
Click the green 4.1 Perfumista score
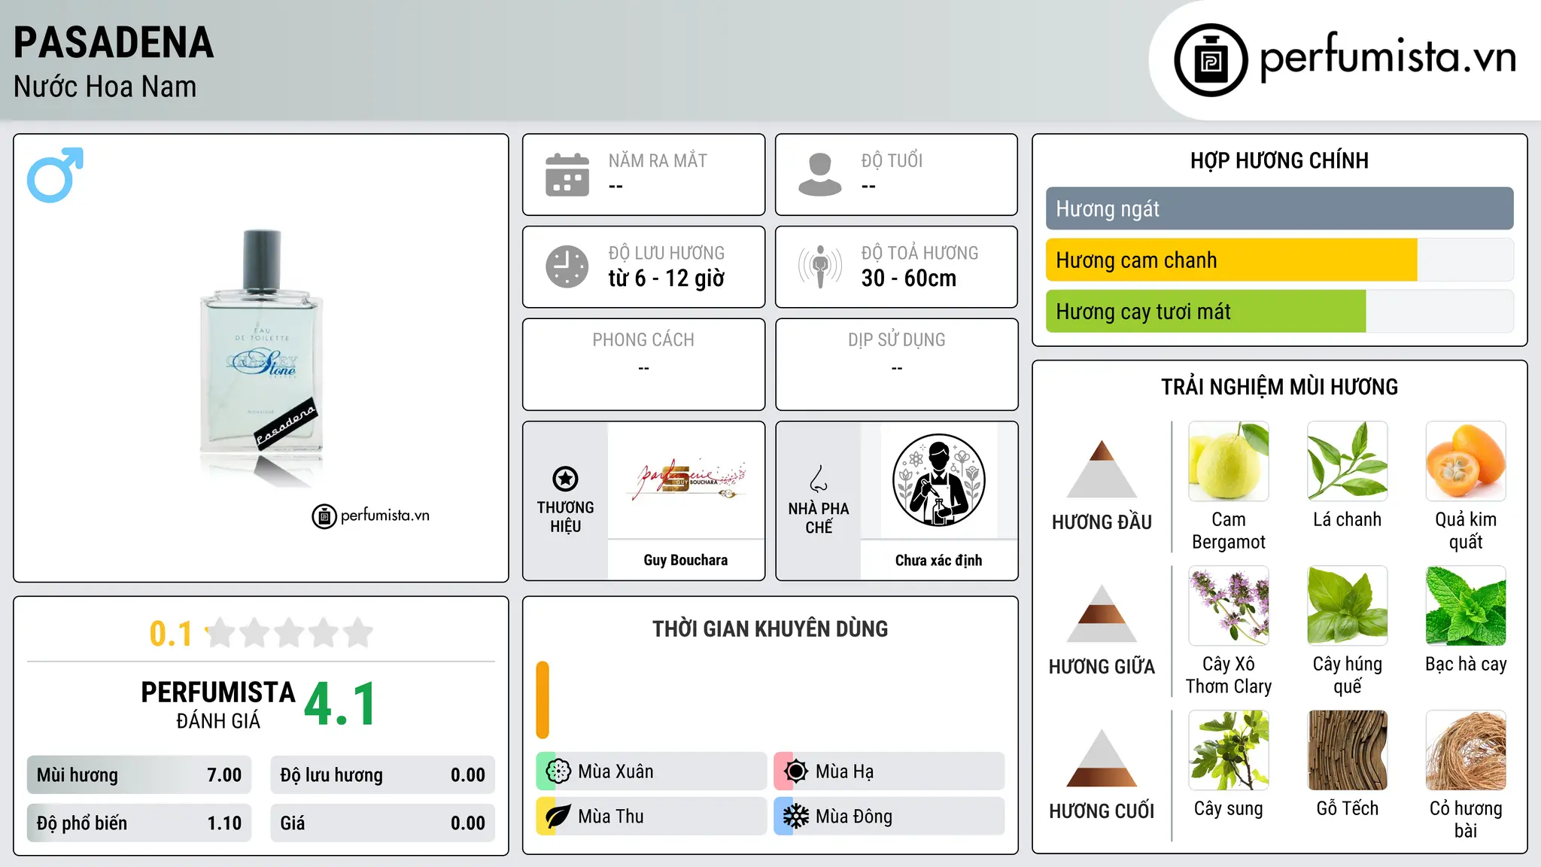pyautogui.click(x=340, y=704)
